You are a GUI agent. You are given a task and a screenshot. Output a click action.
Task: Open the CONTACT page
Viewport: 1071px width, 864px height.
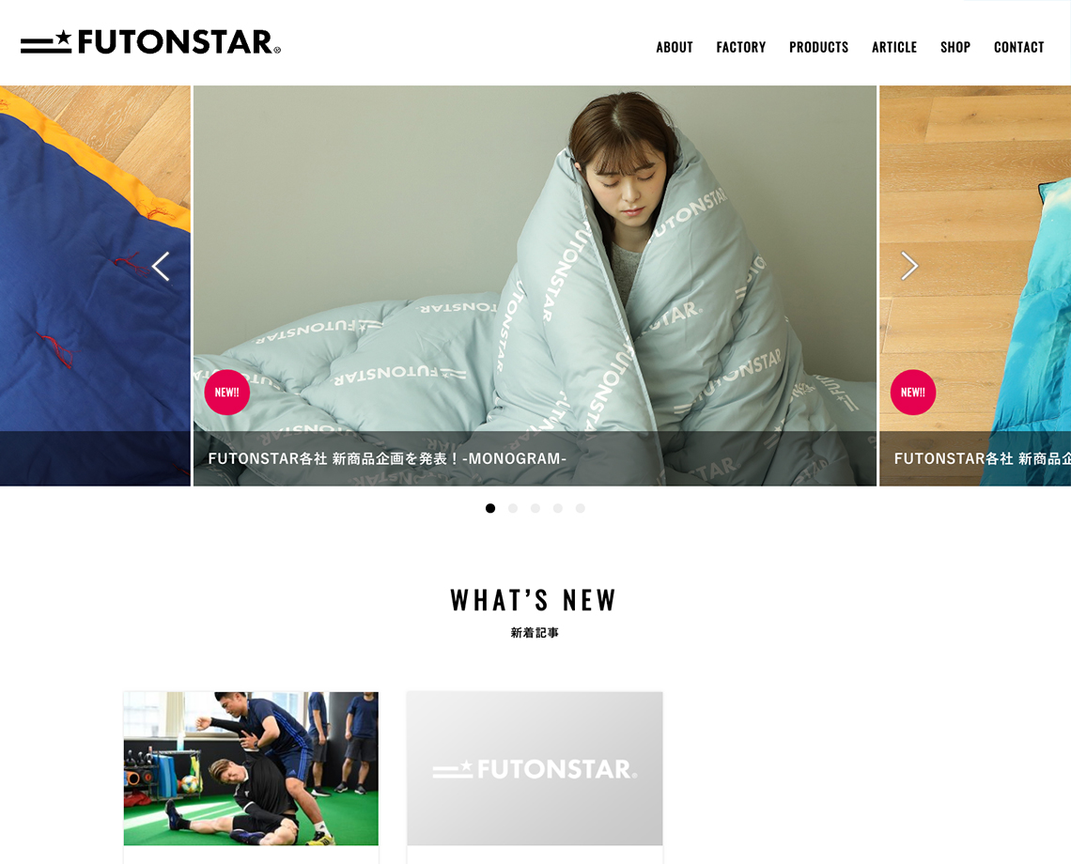tap(1018, 47)
